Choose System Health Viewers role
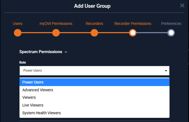The image size is (189, 122). point(41,113)
